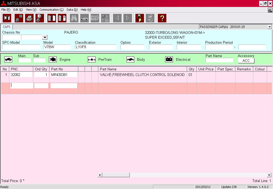This screenshot has width=273, height=189.
Task: Open the PASSENGER CAR(A) catalog dropdown
Action: (270, 27)
